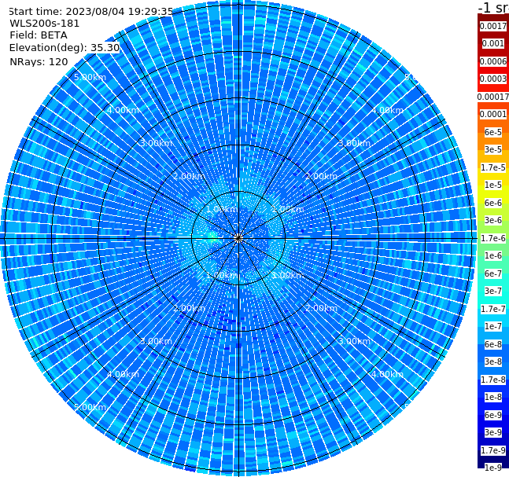This screenshot has height=477, width=509.
Task: Click the '6e-9' colorbar tick label
Action: 493,415
